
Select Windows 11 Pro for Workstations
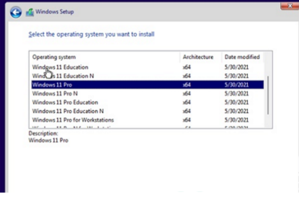tap(73, 120)
